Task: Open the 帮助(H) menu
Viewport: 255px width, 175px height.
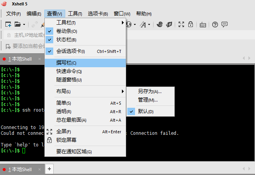Action: pos(144,14)
